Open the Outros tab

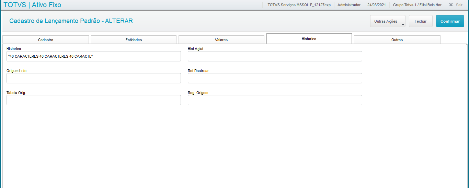[397, 40]
